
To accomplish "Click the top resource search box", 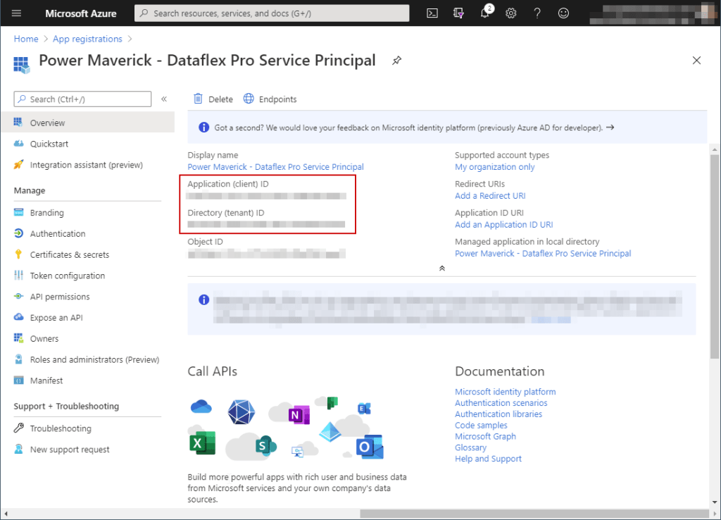I will (x=271, y=13).
